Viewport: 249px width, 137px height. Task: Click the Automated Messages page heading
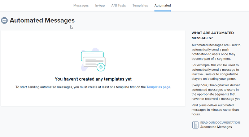click(42, 21)
